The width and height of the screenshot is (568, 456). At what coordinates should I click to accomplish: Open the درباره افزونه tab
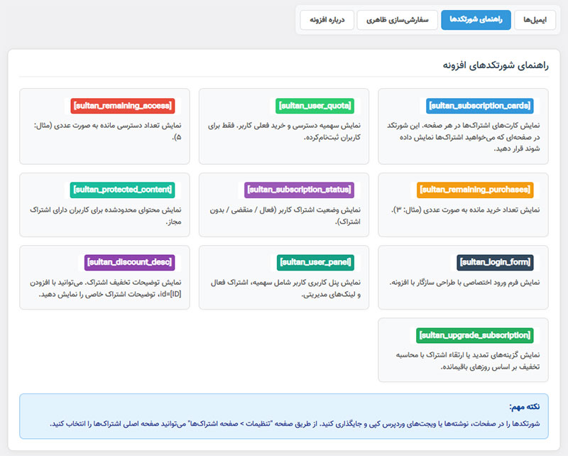327,21
